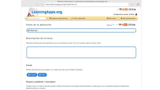Go back with the browser back arrow
Screen dimensions: 160x90
tap(25, 4)
